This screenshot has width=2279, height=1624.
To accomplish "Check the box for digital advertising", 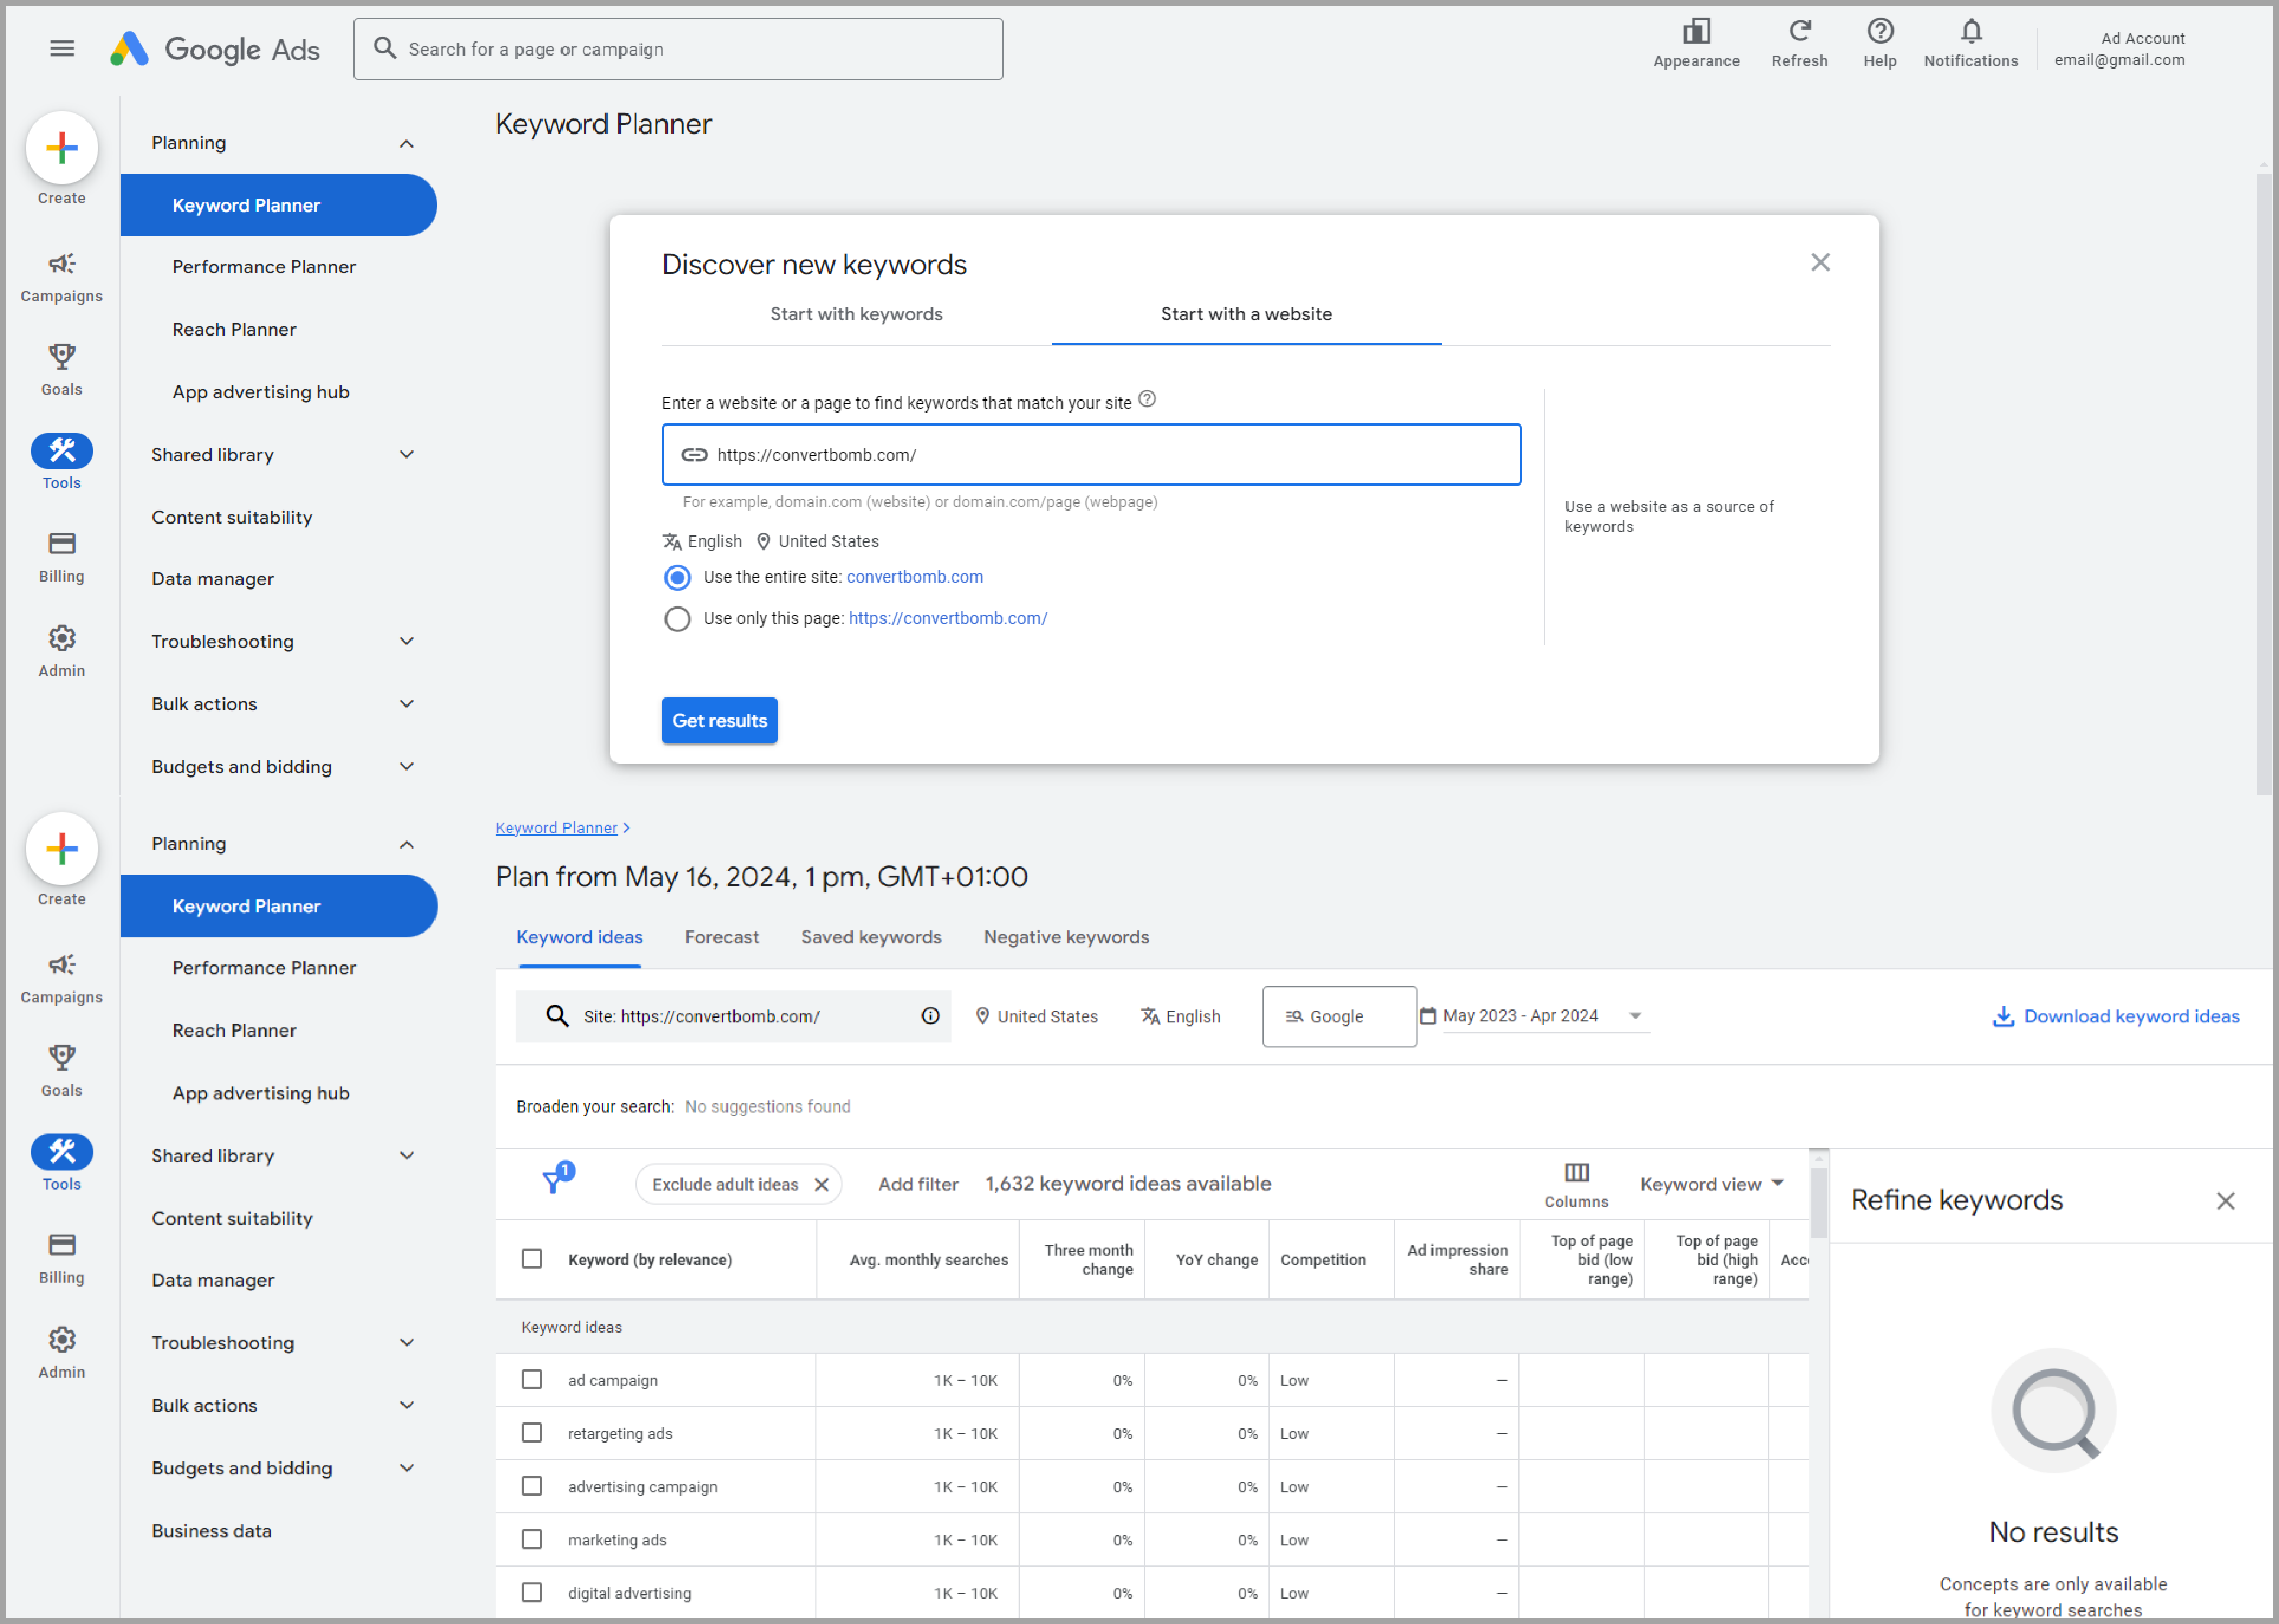I will point(532,1592).
